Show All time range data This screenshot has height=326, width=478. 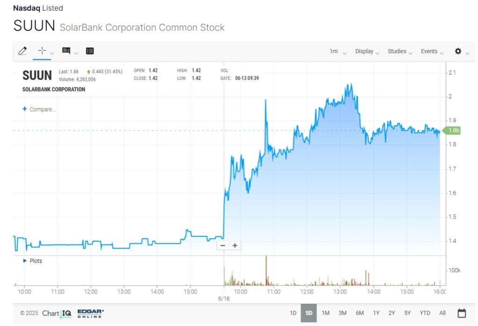pyautogui.click(x=443, y=313)
